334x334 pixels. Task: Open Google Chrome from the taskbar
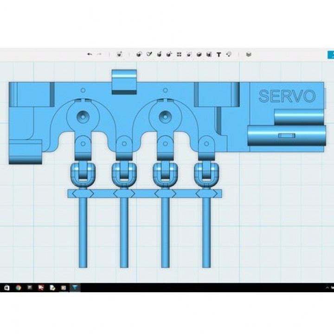[x=18, y=288]
